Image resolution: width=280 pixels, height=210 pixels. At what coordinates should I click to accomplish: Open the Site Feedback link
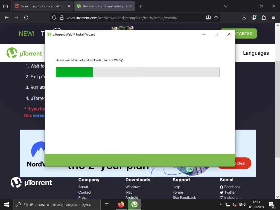coord(184,197)
